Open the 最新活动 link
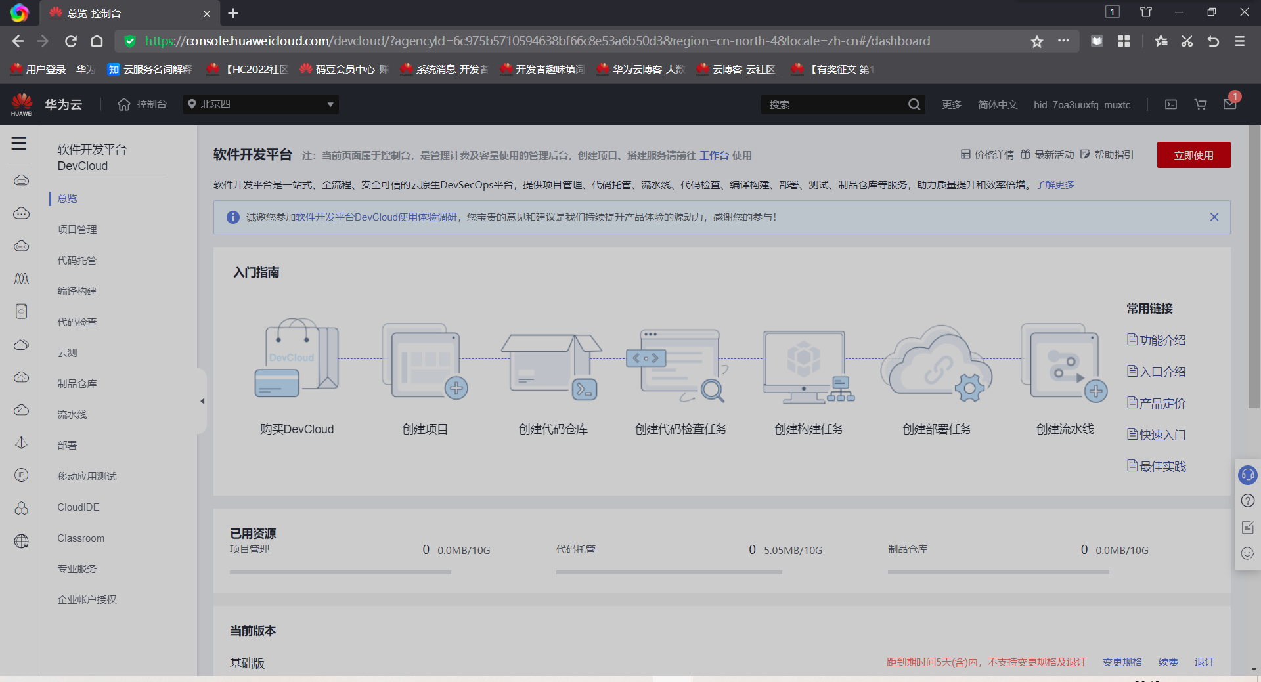 point(1047,155)
